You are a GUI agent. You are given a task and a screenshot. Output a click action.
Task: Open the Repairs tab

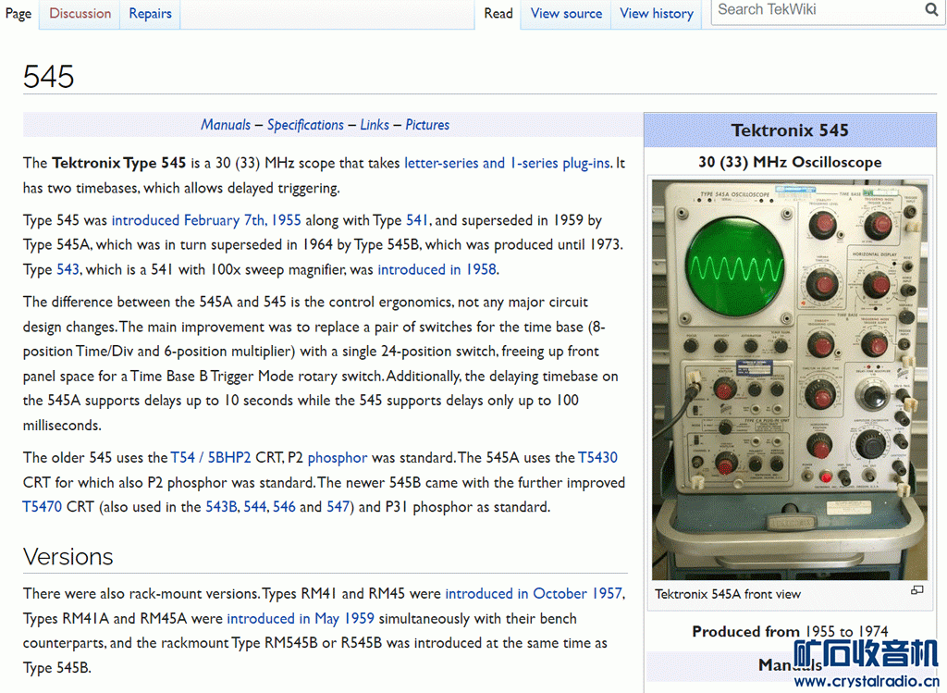150,14
